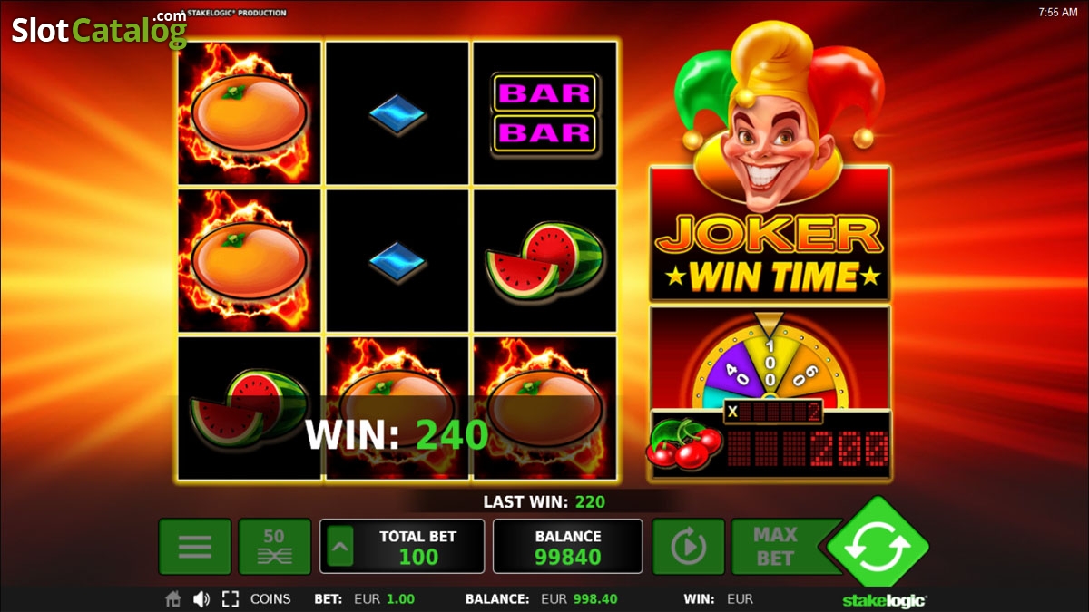
Task: Click the flaming orange in top-left reel
Action: pos(250,113)
